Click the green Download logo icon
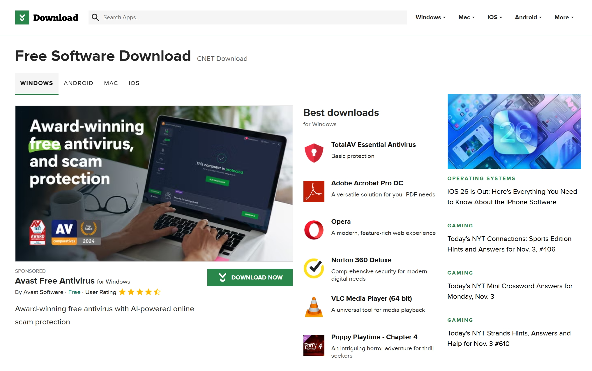 [x=22, y=17]
